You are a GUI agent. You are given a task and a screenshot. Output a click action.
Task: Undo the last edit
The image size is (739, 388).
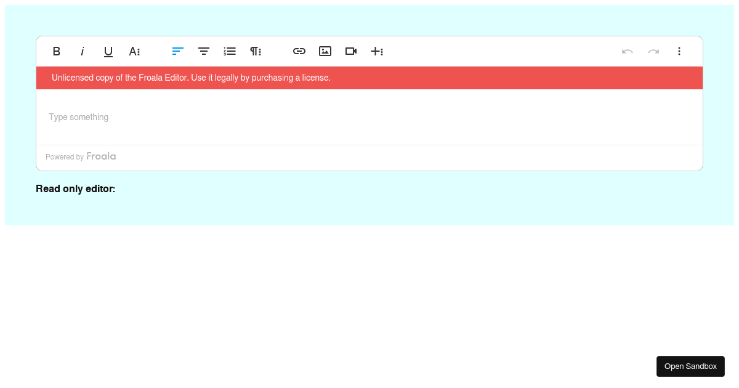tap(627, 51)
